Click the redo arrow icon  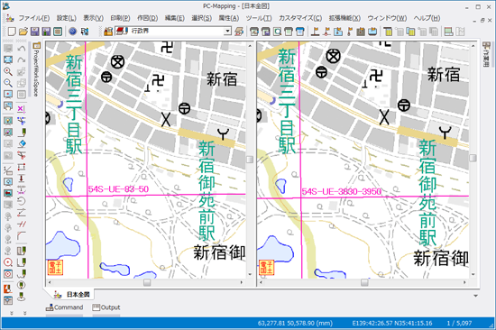tap(22, 60)
